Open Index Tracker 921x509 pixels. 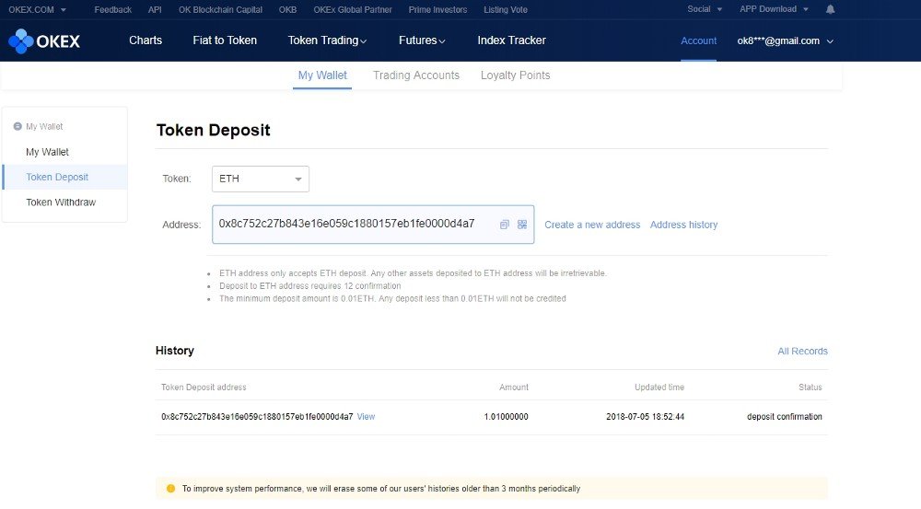point(511,40)
